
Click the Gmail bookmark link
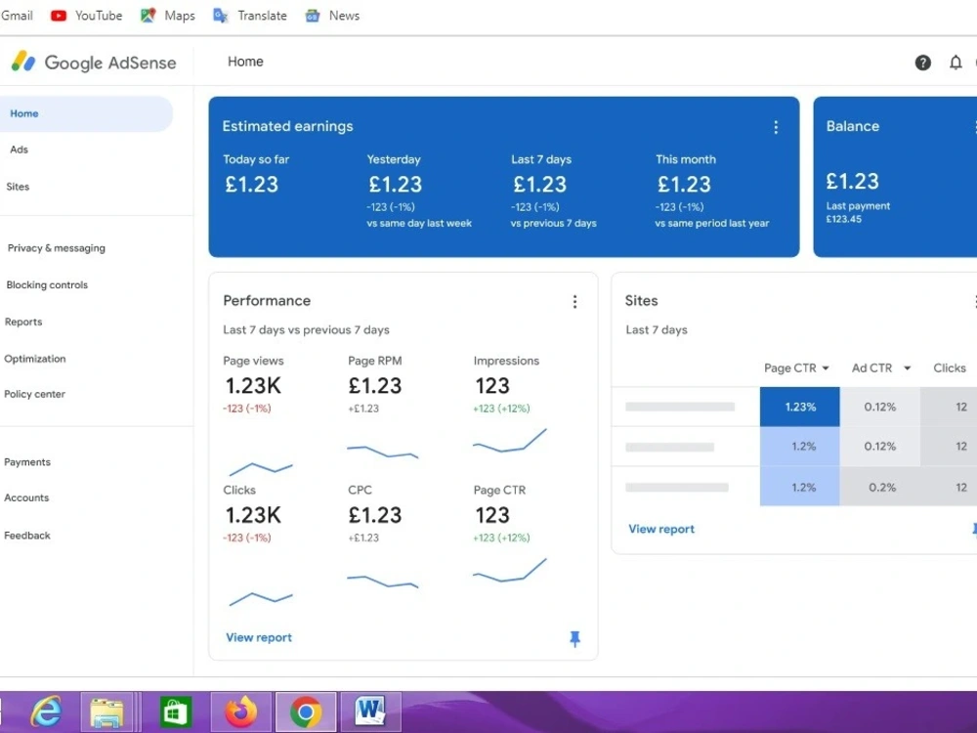17,16
